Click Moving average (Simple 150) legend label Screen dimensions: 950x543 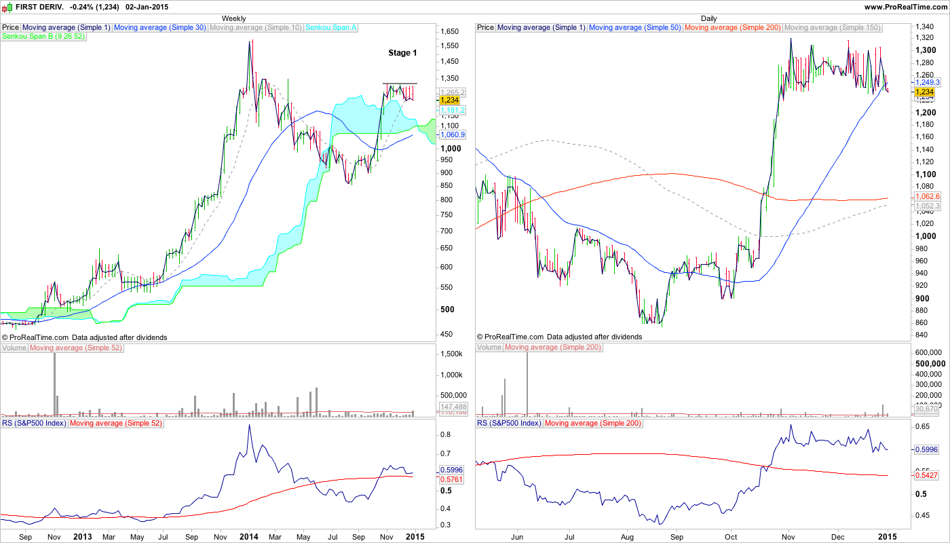833,28
